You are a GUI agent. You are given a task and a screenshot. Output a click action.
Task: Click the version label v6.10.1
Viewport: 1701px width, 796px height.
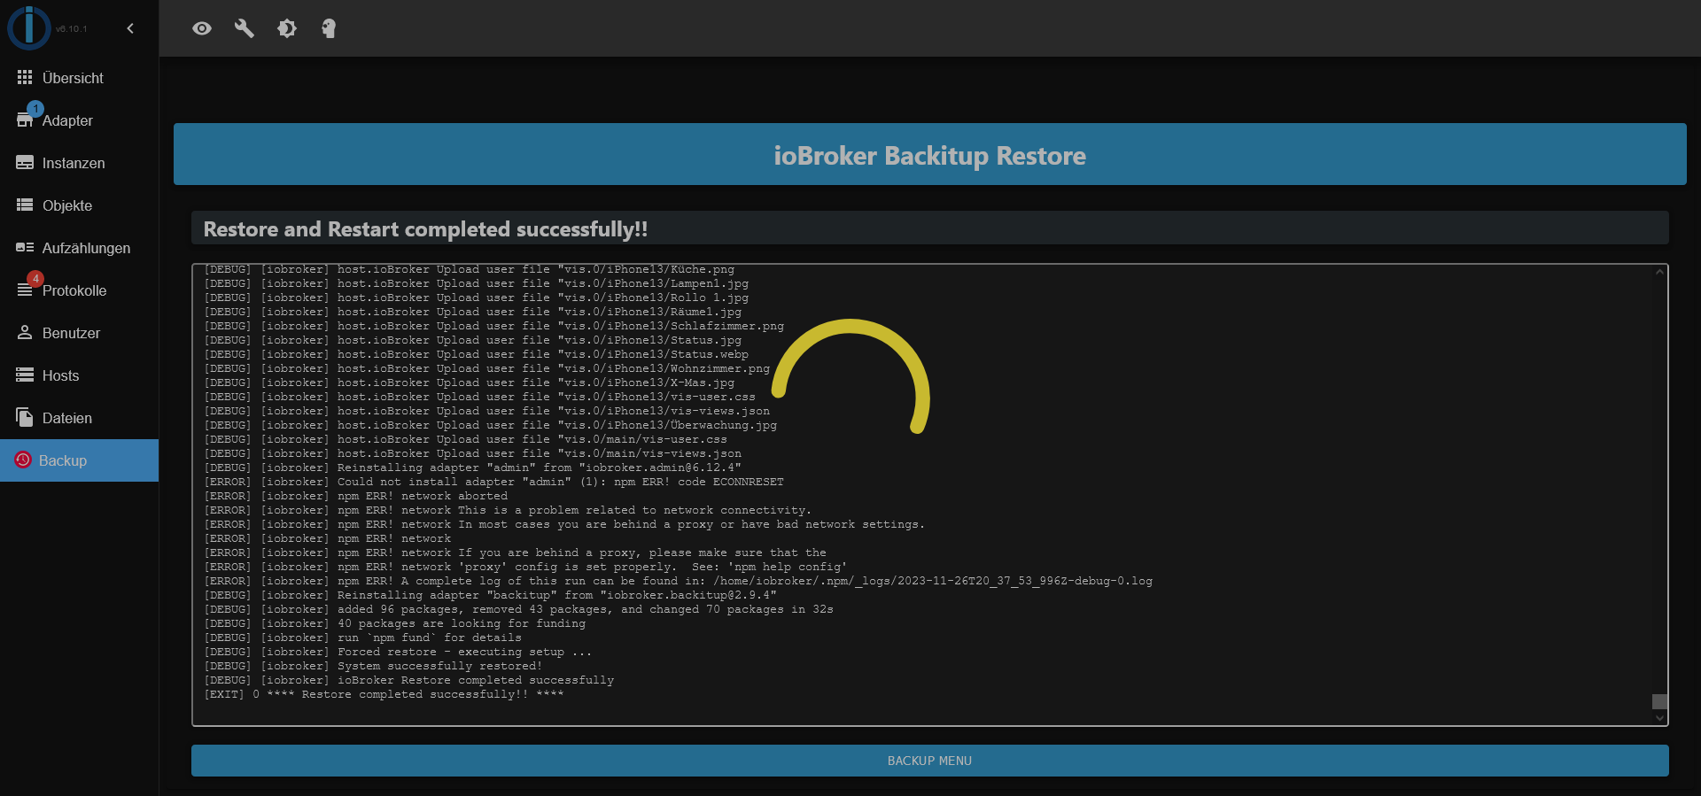(71, 29)
